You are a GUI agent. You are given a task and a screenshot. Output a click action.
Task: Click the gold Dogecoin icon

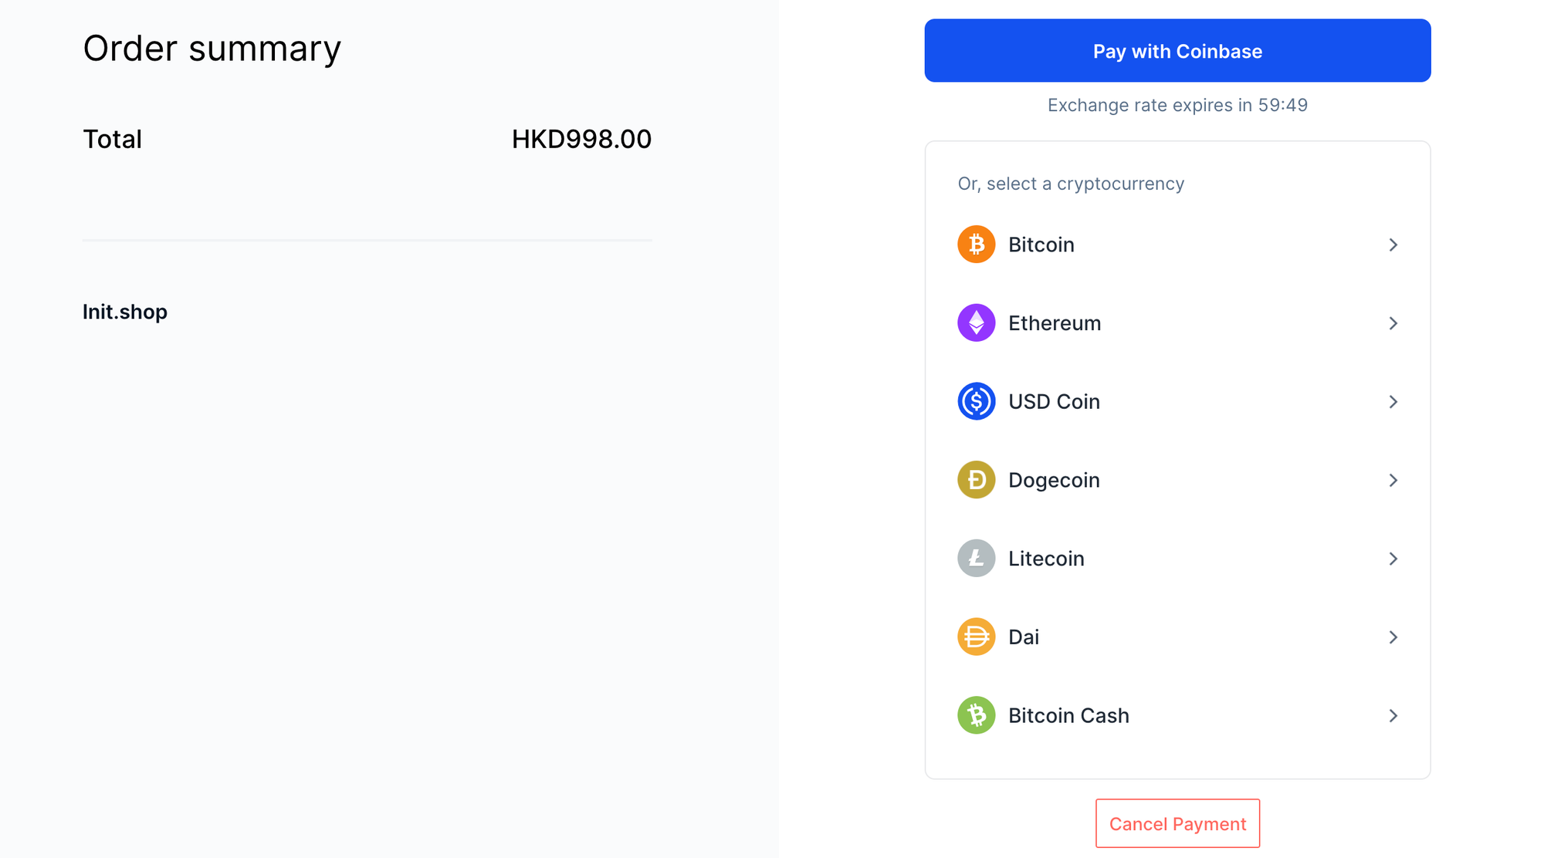[x=976, y=480]
